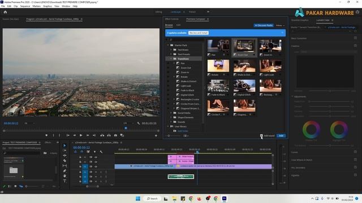Toggle visibility eye of top video track
Screen dimensions: 362x203
point(96,157)
